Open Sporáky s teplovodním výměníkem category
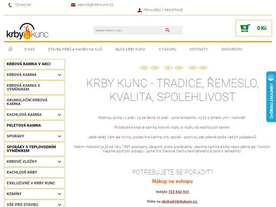The width and height of the screenshot is (276, 207). click(x=34, y=149)
